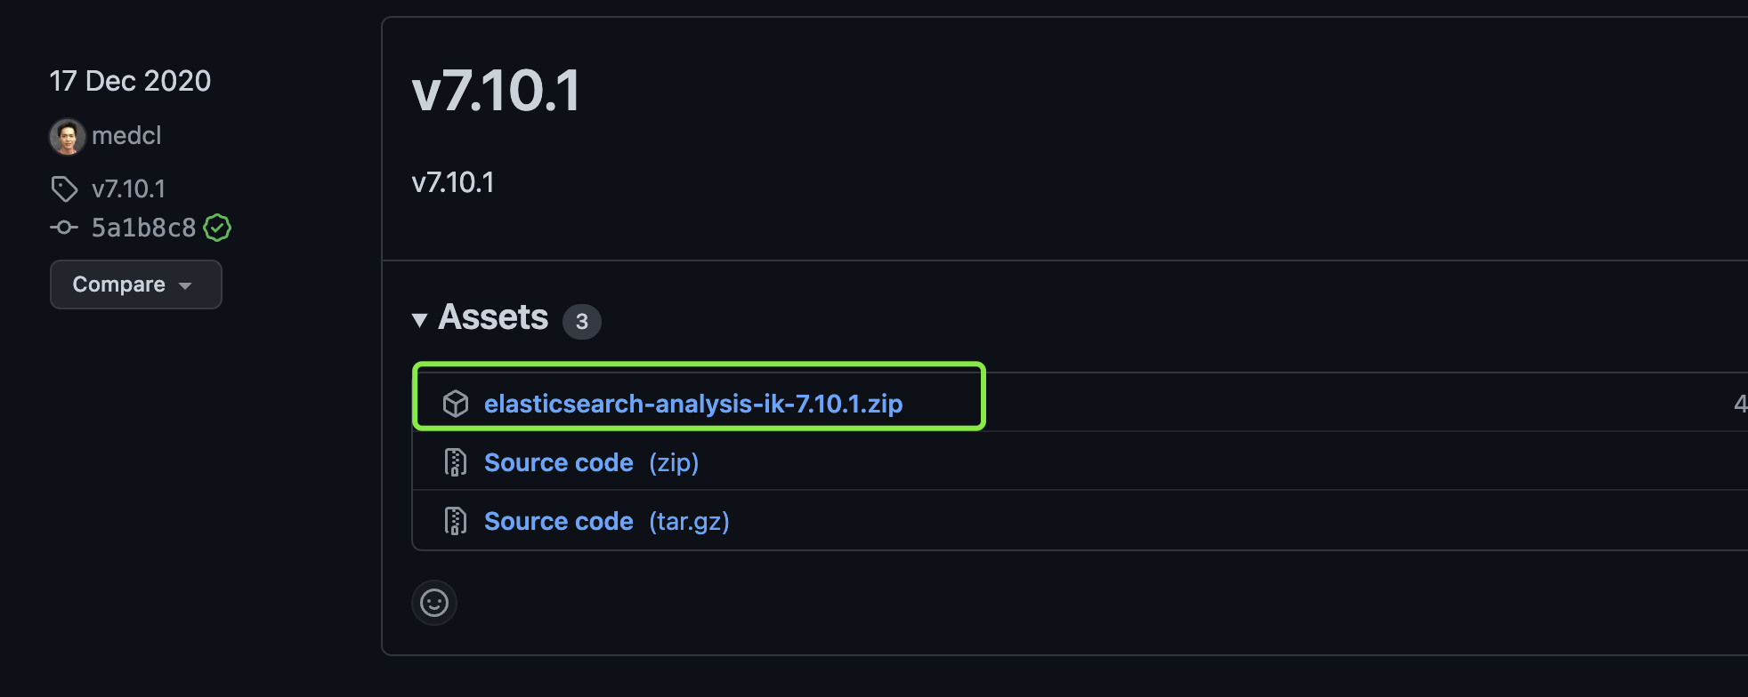Click the green verified commit badge
The width and height of the screenshot is (1748, 697).
click(x=217, y=228)
